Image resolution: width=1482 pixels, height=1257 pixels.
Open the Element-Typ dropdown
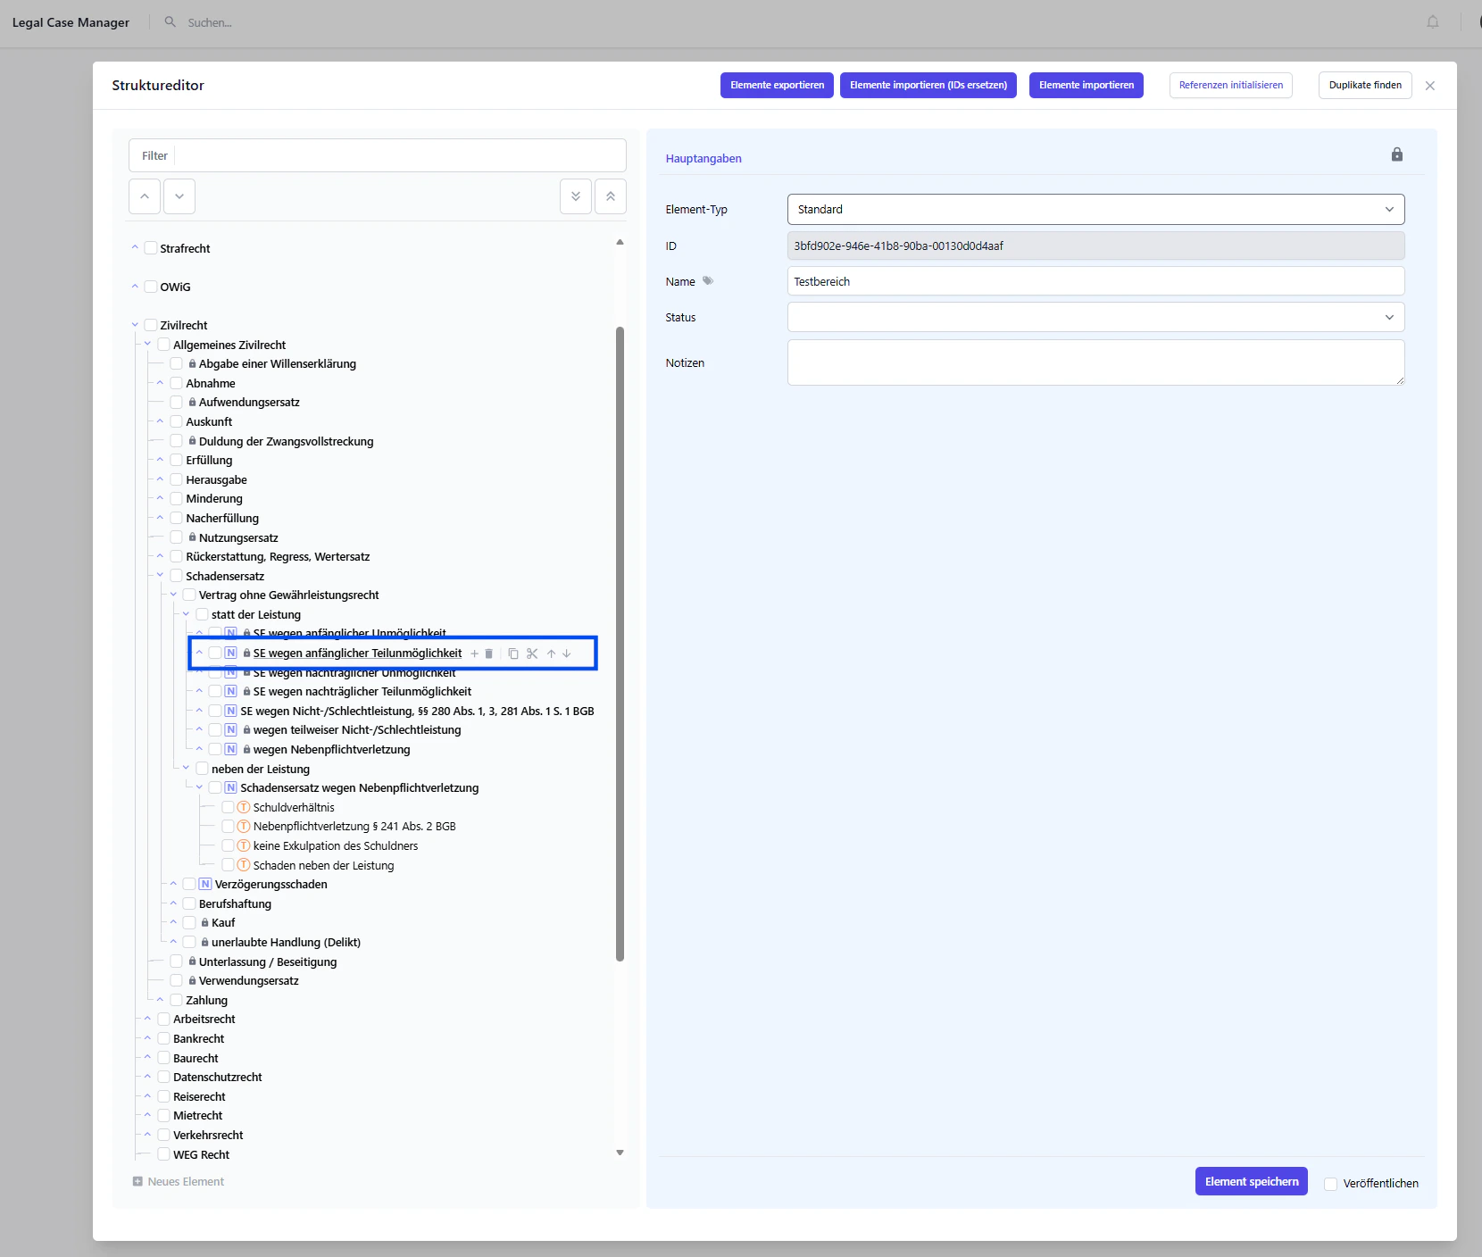(1095, 209)
